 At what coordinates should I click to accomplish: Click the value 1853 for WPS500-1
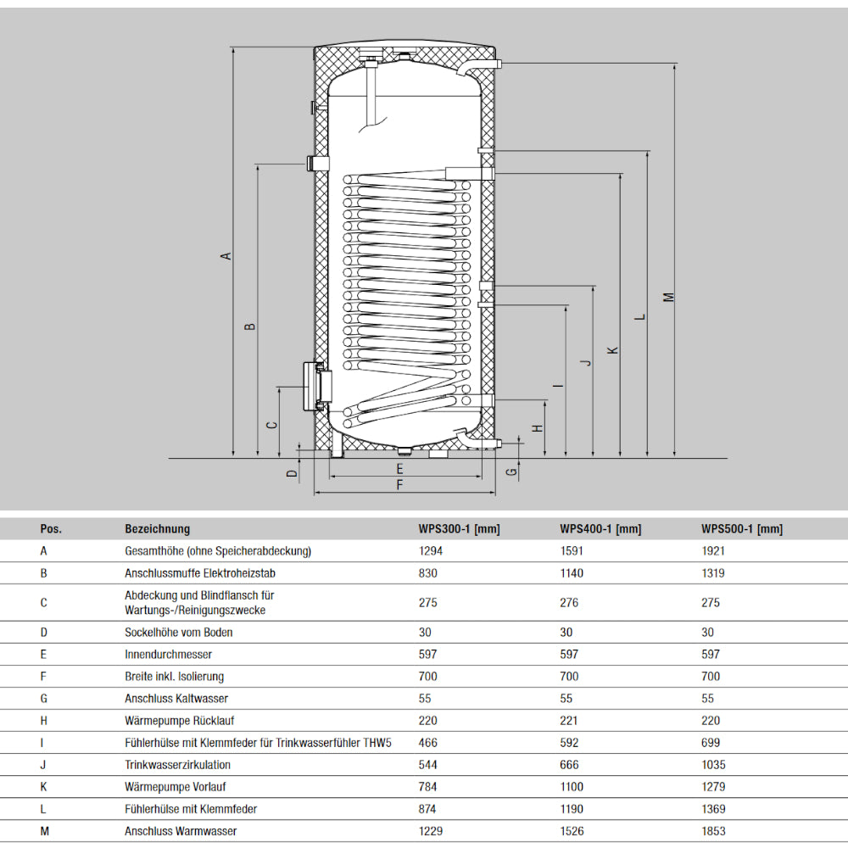(713, 831)
